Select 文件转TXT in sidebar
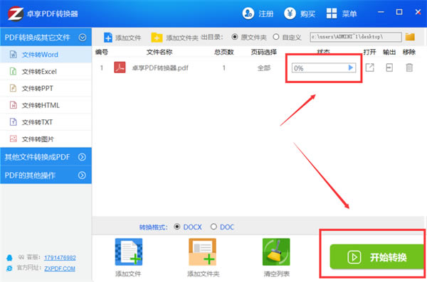Image resolution: width=427 pixels, height=282 pixels. [x=46, y=122]
